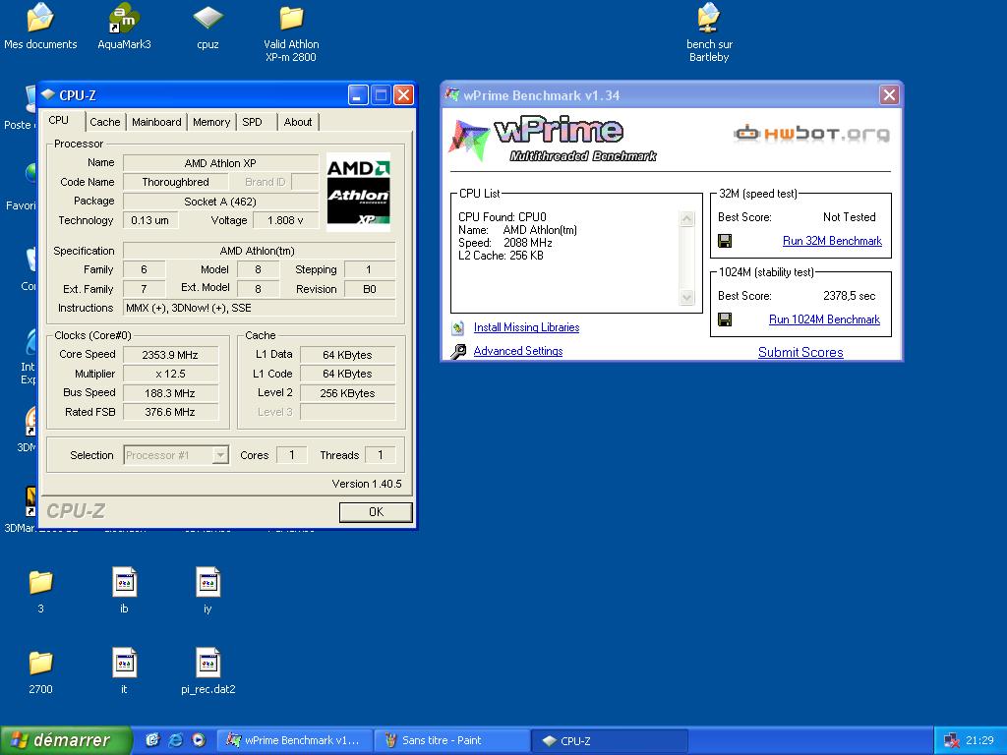Click the Level 2 cache value 256 KBytes

tap(347, 393)
